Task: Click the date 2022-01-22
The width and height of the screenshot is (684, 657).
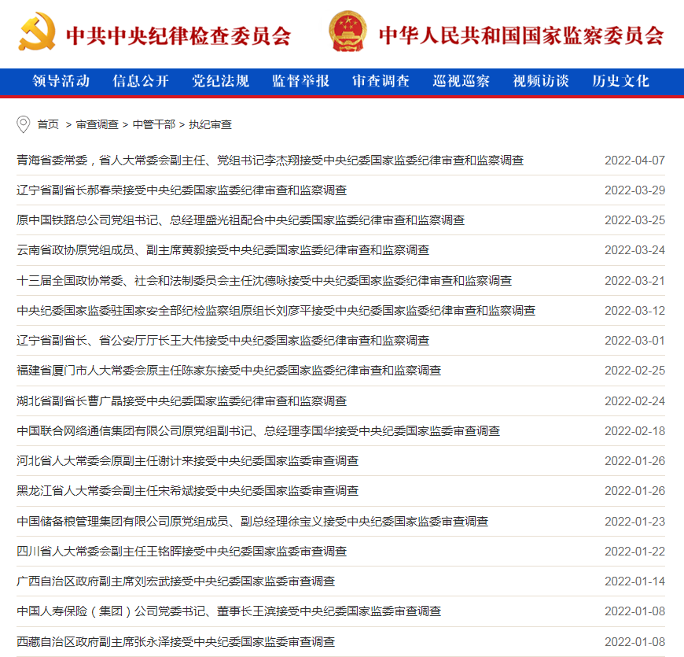Action: coord(634,552)
